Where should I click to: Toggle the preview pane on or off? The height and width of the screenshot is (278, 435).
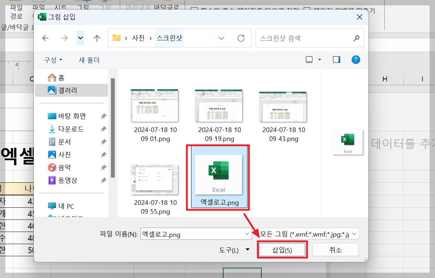pyautogui.click(x=336, y=60)
